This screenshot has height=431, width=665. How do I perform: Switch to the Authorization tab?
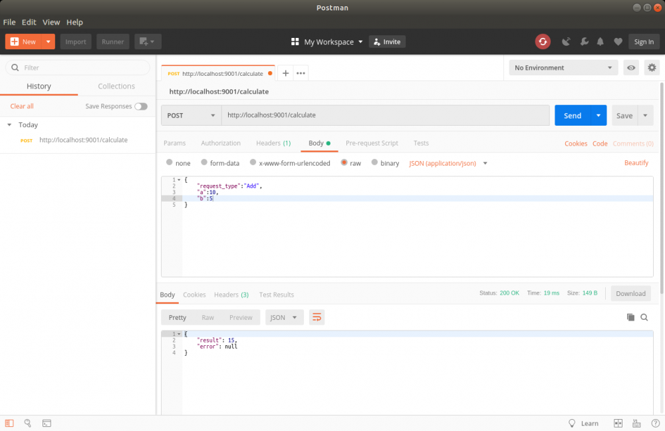point(221,144)
